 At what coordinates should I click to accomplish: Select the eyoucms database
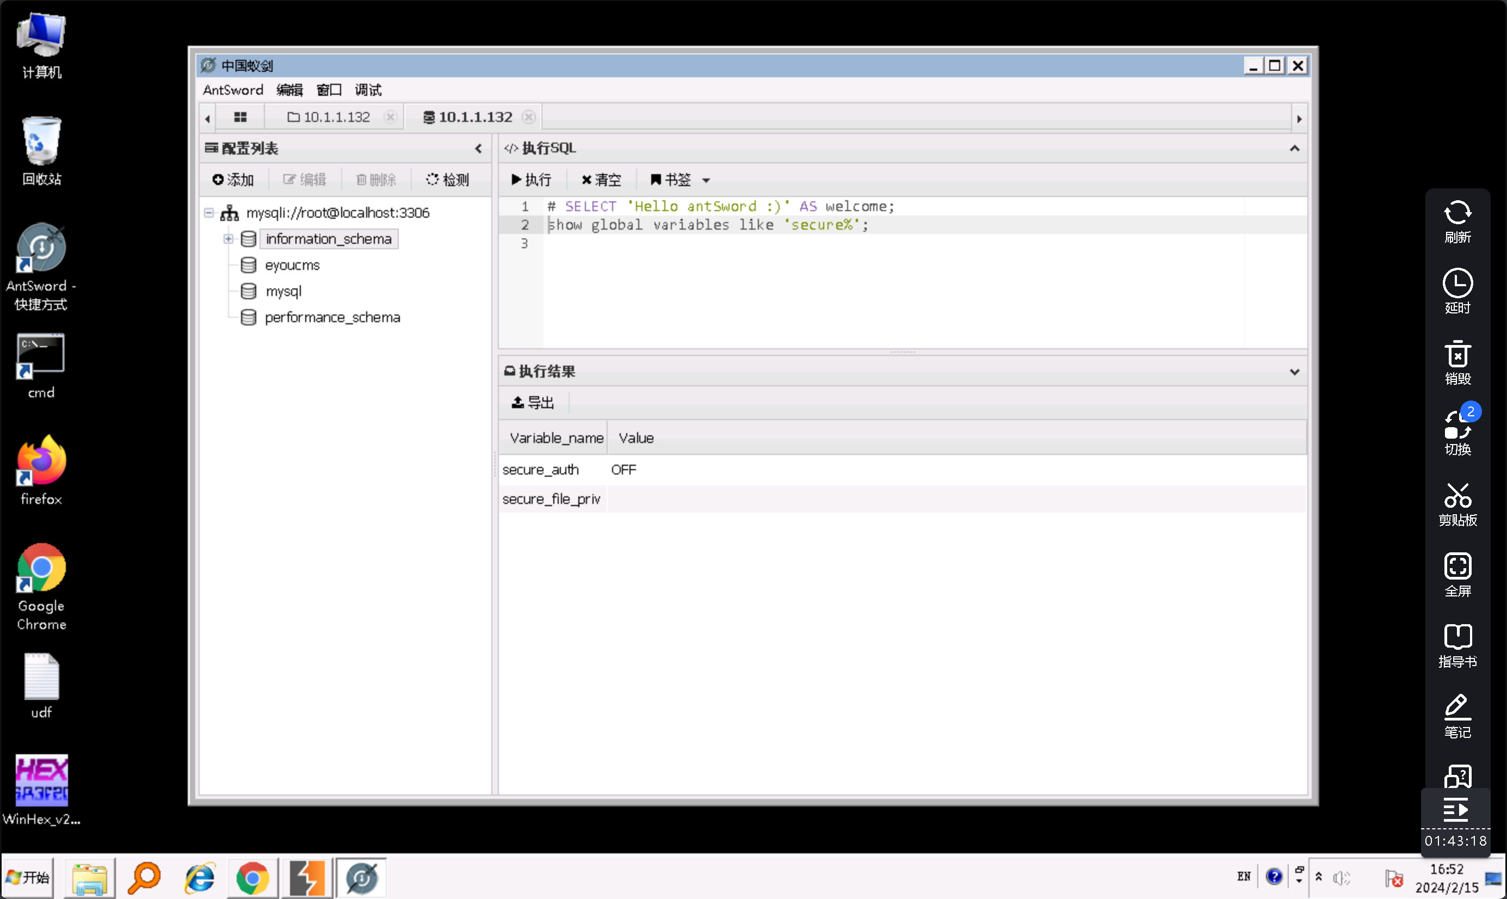pyautogui.click(x=292, y=266)
